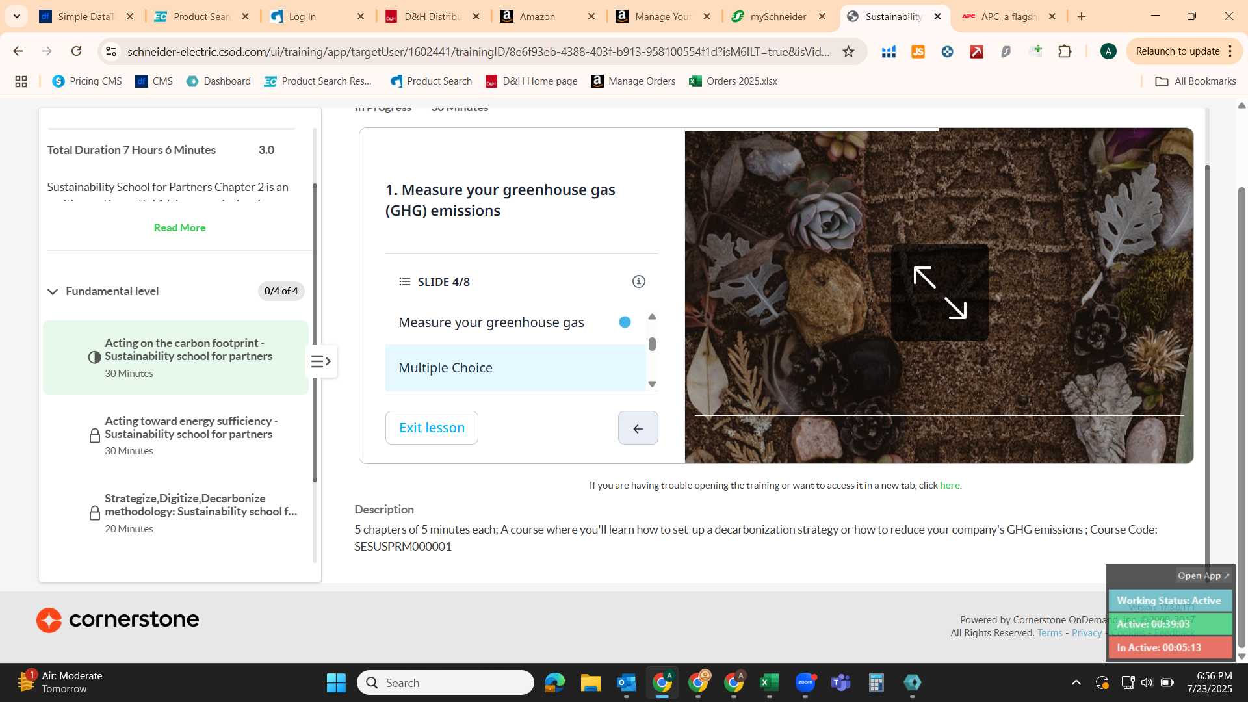Screen dimensions: 1248x702
Task: Open a new browser tab
Action: [1082, 16]
